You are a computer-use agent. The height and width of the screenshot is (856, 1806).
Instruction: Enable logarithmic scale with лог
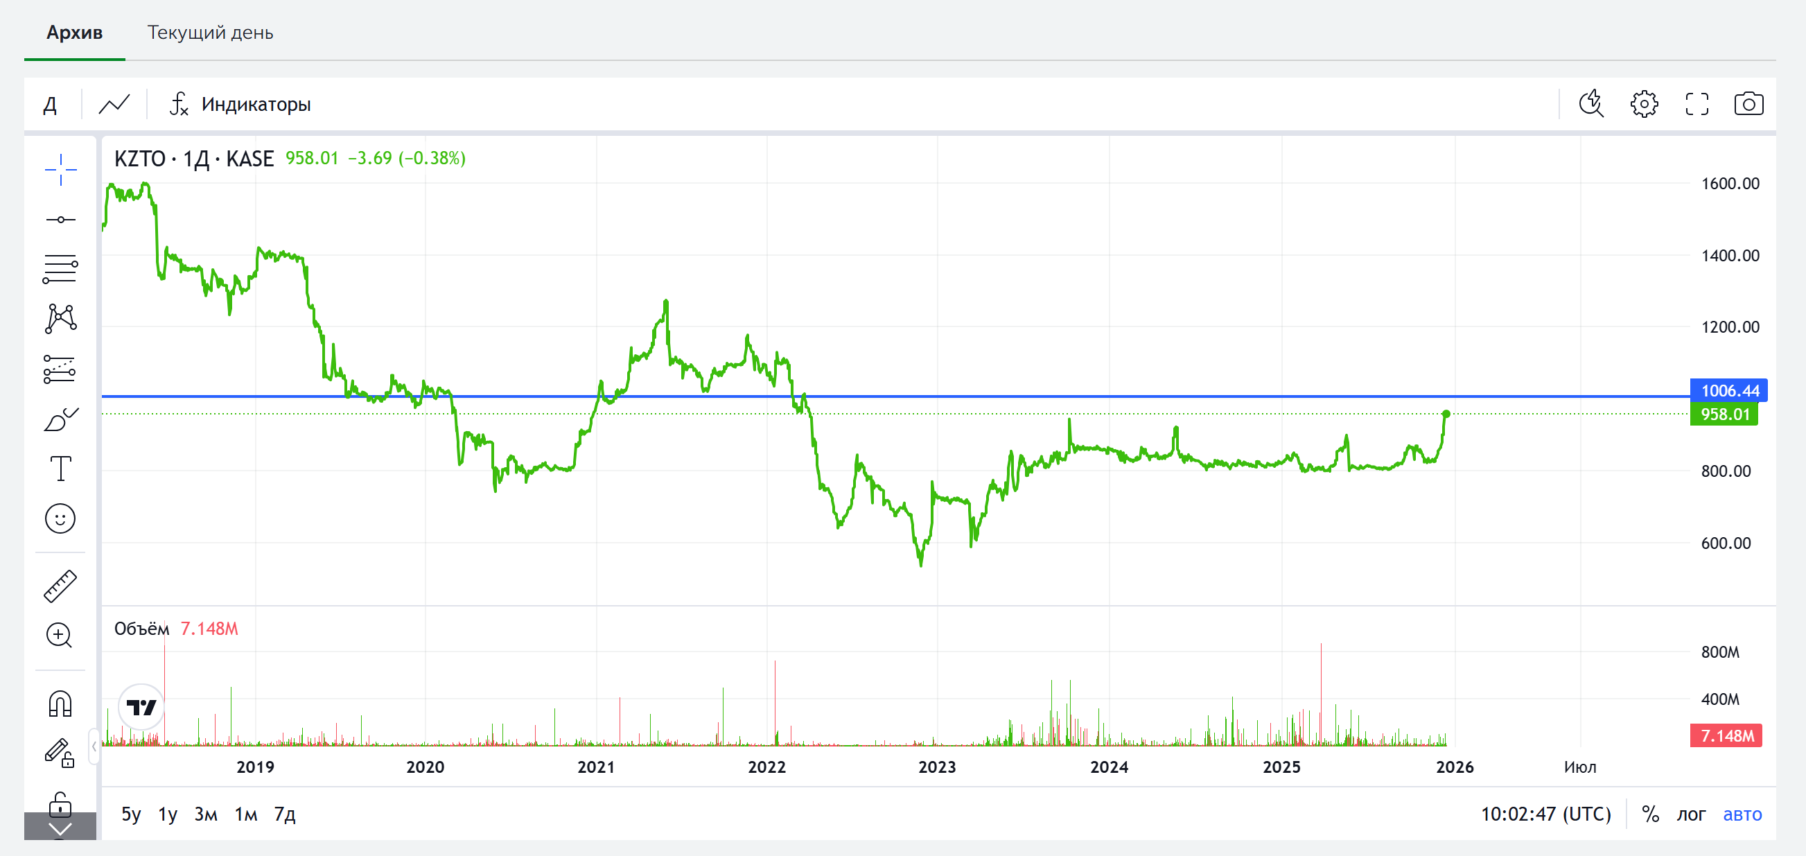point(1690,814)
